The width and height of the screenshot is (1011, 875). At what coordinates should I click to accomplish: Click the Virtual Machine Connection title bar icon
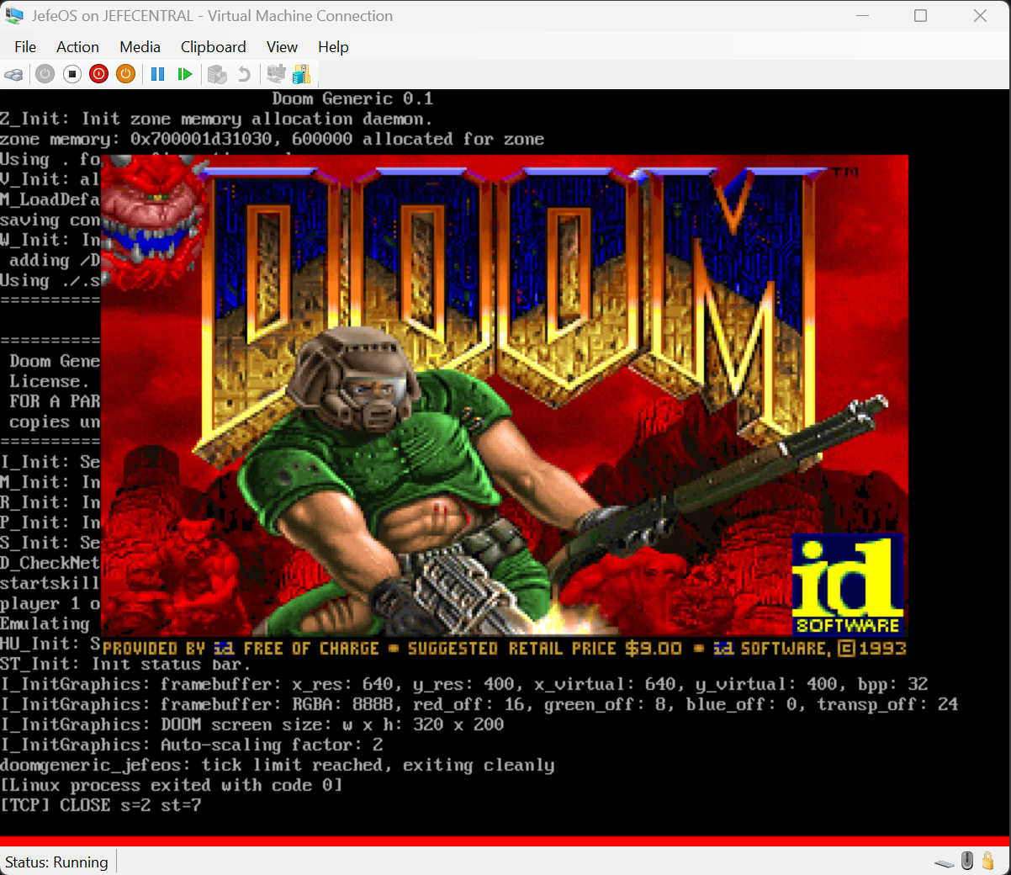point(14,16)
